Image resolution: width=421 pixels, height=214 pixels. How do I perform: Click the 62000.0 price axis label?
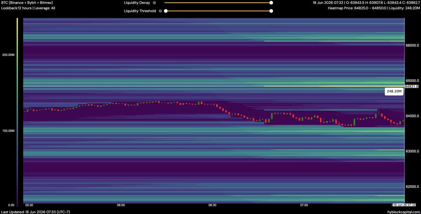click(x=413, y=186)
